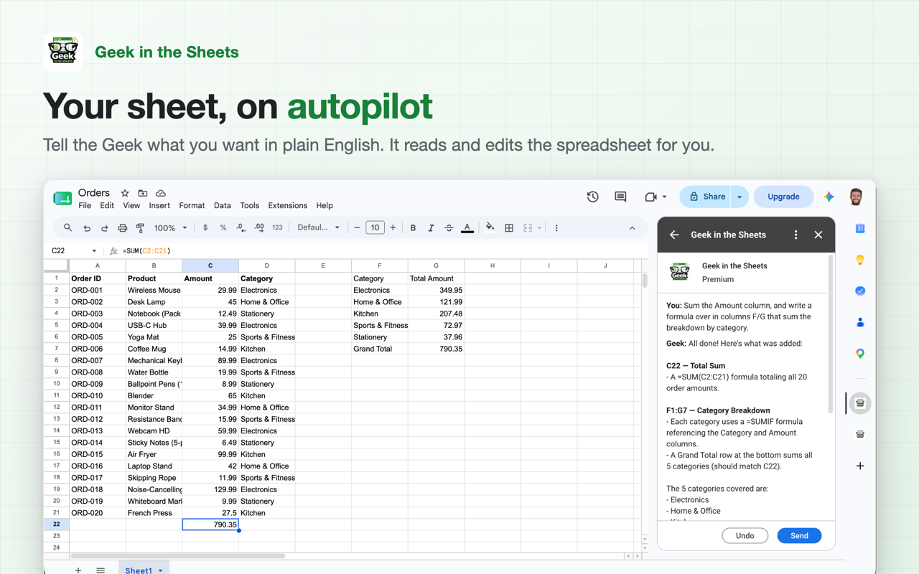The width and height of the screenshot is (919, 574).
Task: Click the search menus magnifier icon
Action: (67, 228)
